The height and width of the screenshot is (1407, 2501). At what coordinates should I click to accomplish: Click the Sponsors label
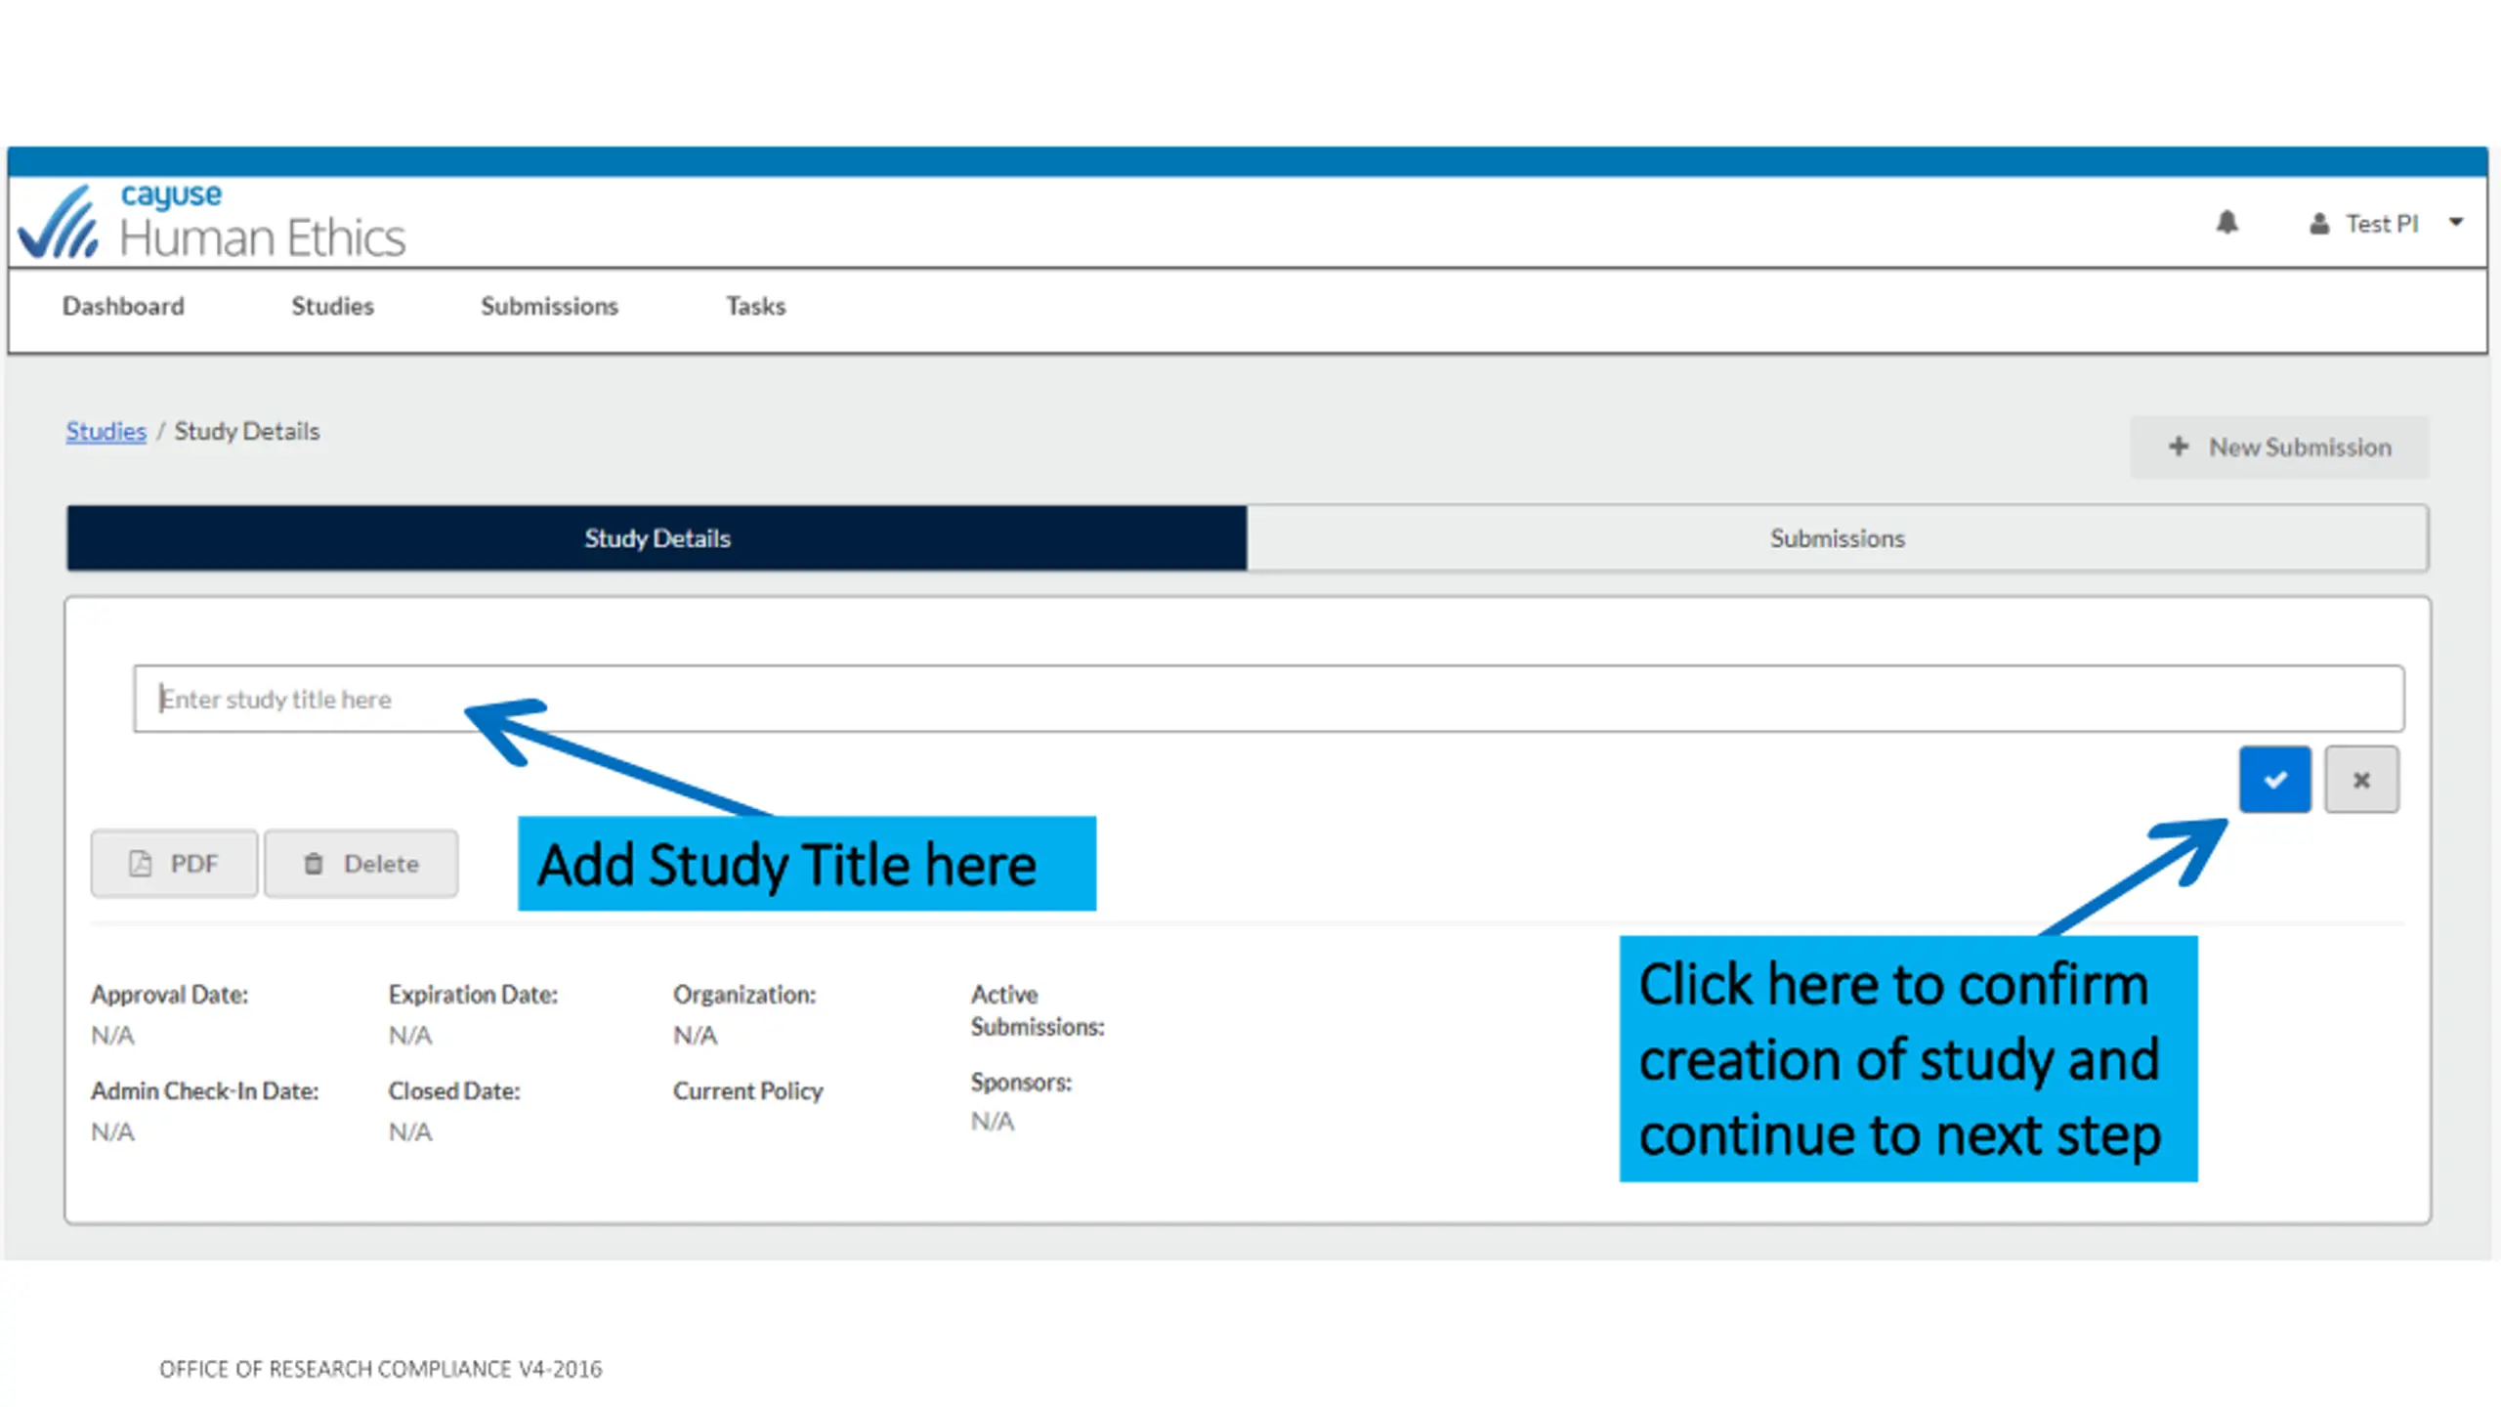tap(1021, 1082)
